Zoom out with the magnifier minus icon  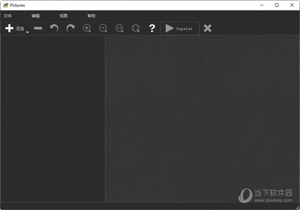tap(103, 28)
